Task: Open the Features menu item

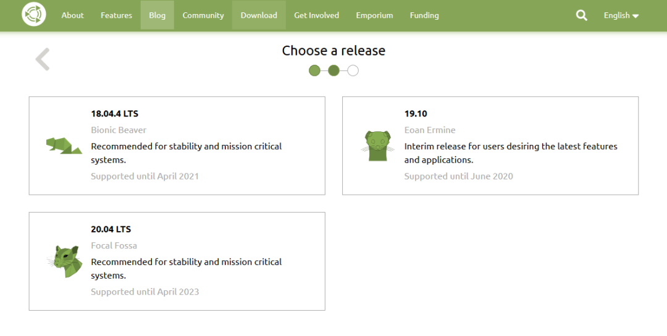Action: pyautogui.click(x=116, y=15)
